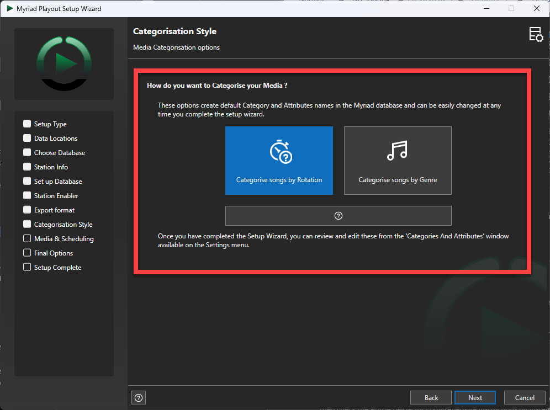Select Categorise songs by Rotation tile
The image size is (550, 410).
point(279,161)
